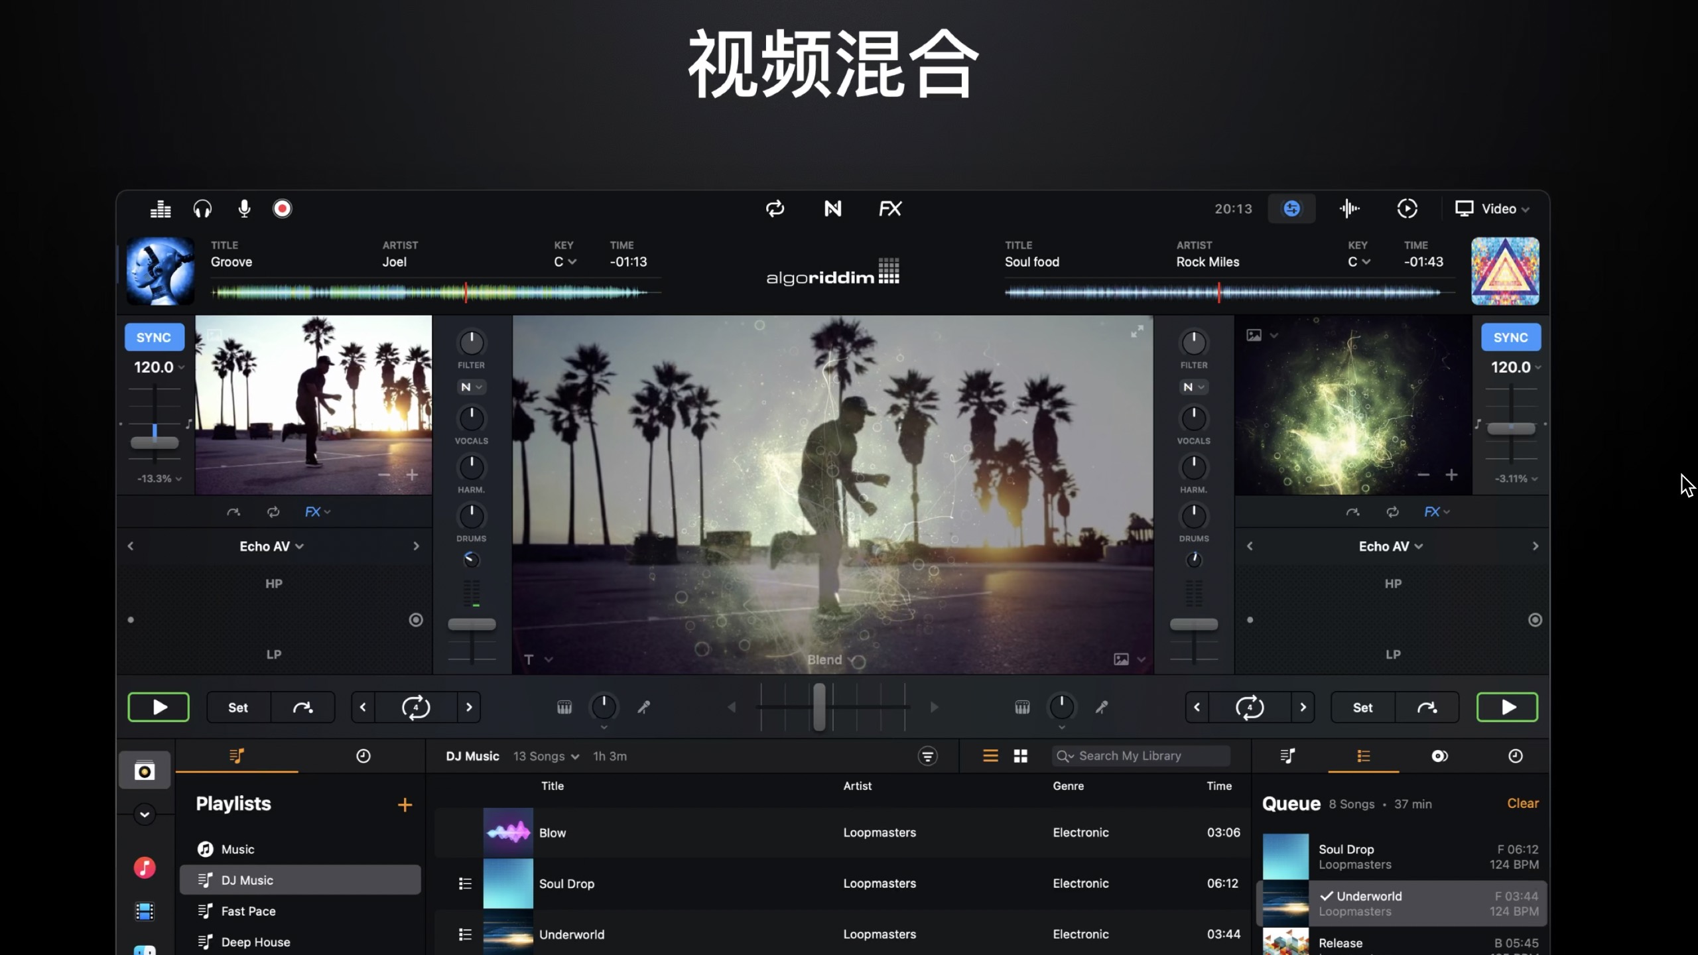The width and height of the screenshot is (1698, 955).
Task: Click the Search My Library field
Action: click(1141, 755)
